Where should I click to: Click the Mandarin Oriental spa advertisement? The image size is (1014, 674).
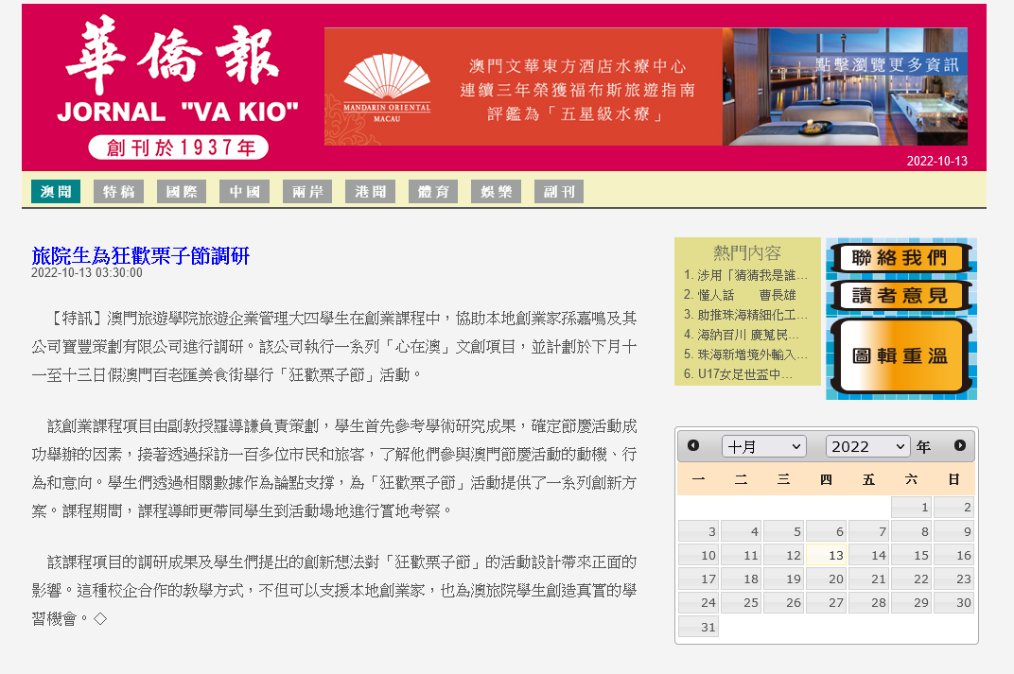(645, 87)
